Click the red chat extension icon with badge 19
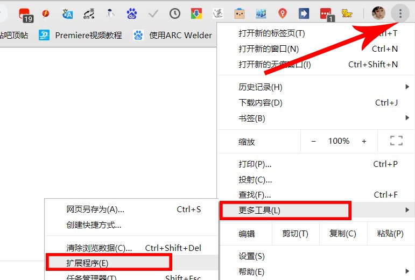The width and height of the screenshot is (415, 280). tap(26, 15)
